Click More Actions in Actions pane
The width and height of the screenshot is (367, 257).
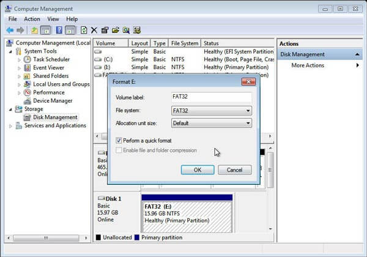tap(308, 65)
